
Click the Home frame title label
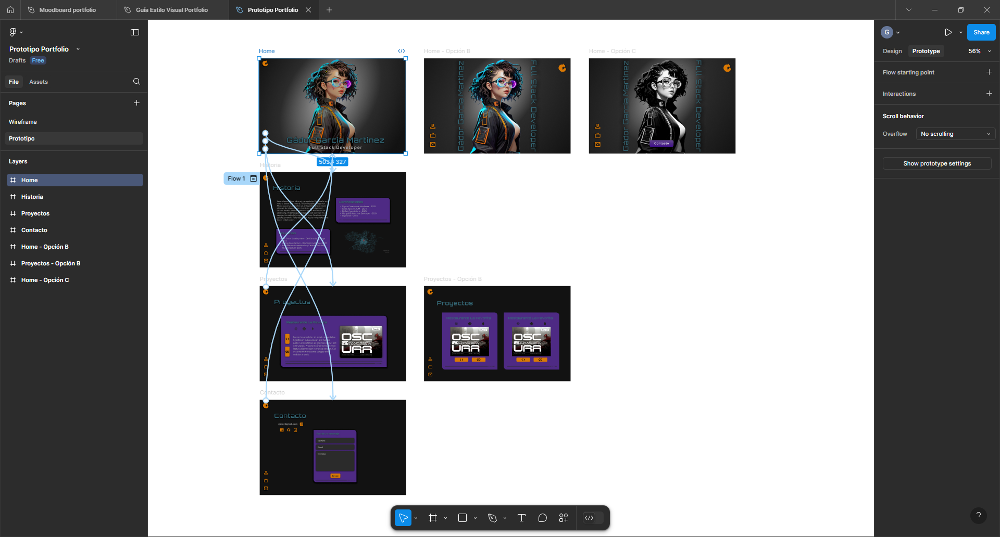(x=267, y=51)
